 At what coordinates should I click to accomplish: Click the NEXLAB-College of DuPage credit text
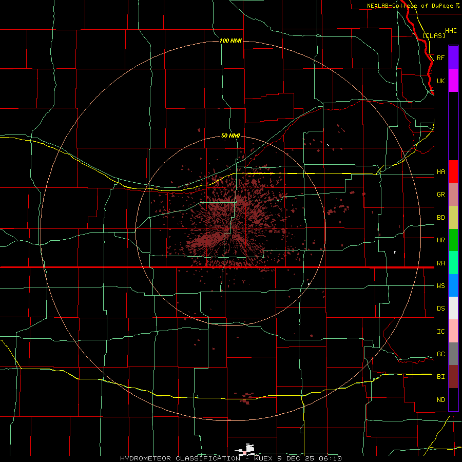(410, 6)
